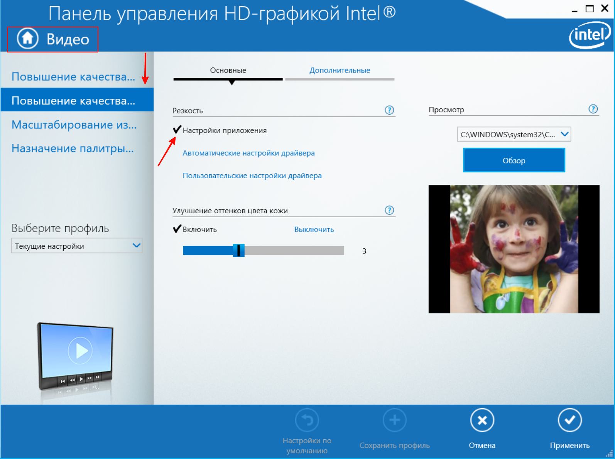The image size is (615, 459).
Task: Open help for Просмотр section
Action: [x=593, y=109]
